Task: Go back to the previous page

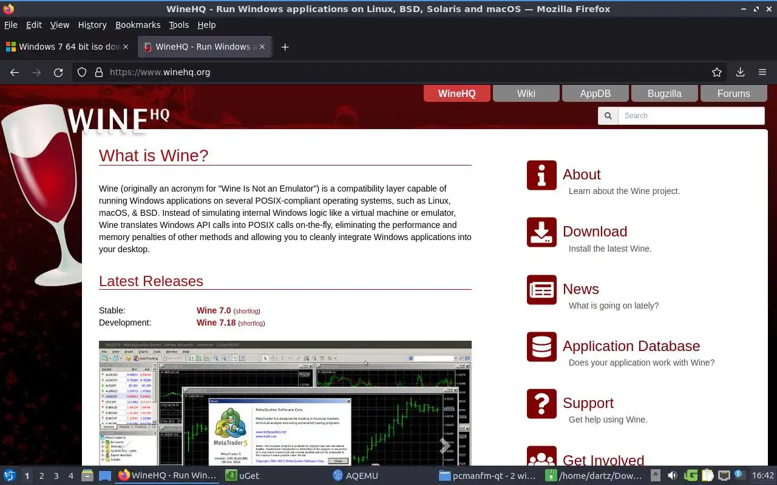Action: click(15, 72)
